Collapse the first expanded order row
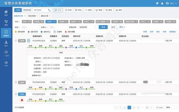The width and height of the screenshot is (179, 112). coord(16,41)
